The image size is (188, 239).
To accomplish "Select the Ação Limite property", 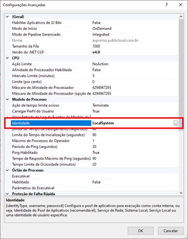I will 22,64.
